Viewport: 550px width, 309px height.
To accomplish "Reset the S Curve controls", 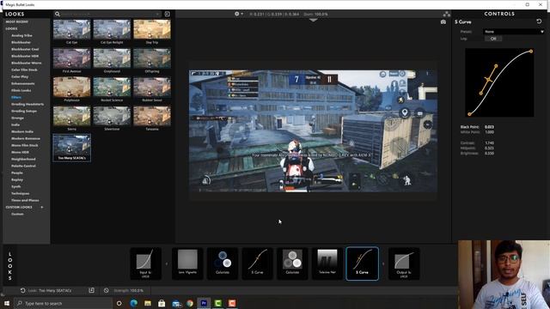I will tap(539, 21).
